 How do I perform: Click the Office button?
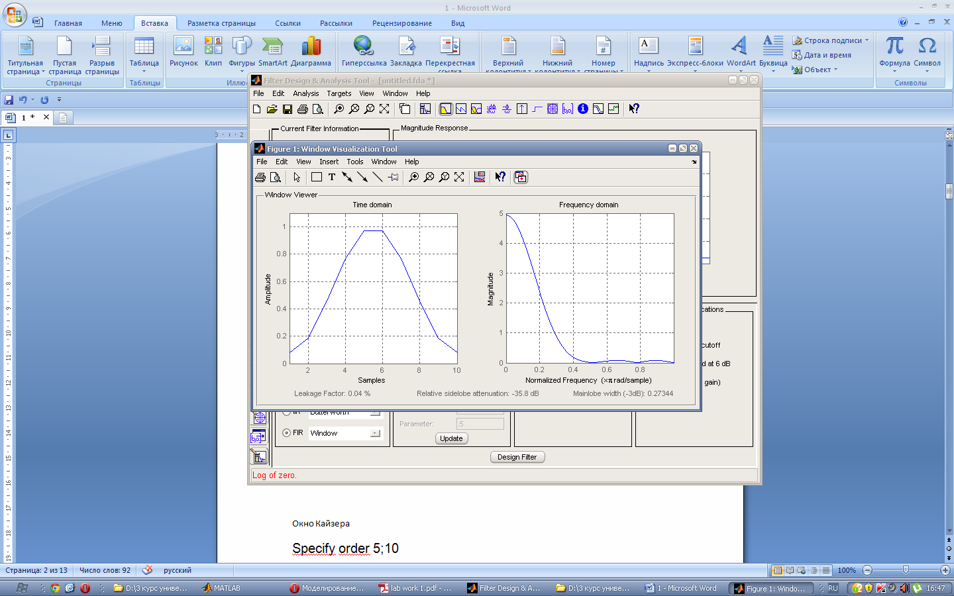pos(15,15)
